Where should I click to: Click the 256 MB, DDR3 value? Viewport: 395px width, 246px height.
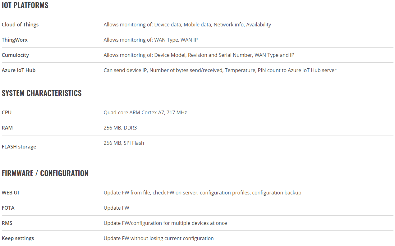tap(120, 128)
